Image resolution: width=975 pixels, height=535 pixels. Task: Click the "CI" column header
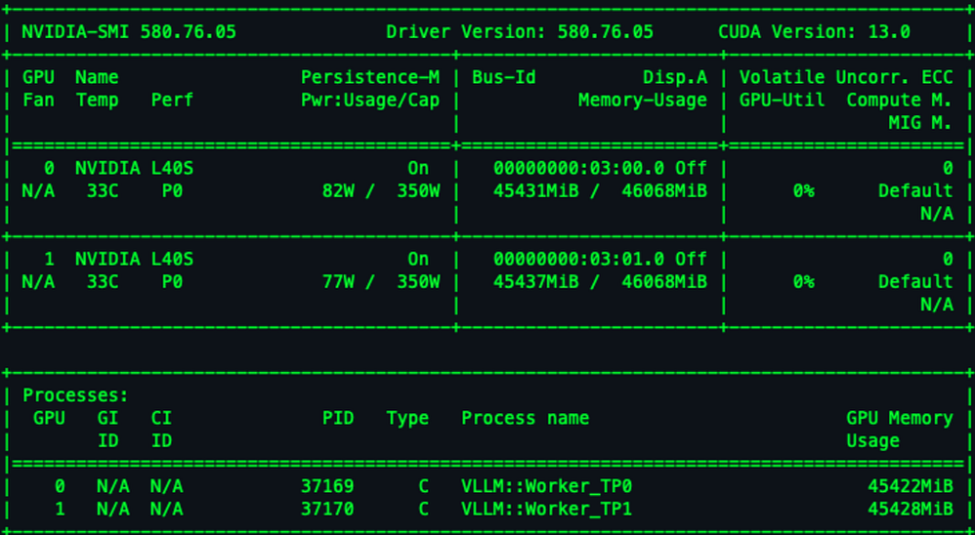click(161, 418)
